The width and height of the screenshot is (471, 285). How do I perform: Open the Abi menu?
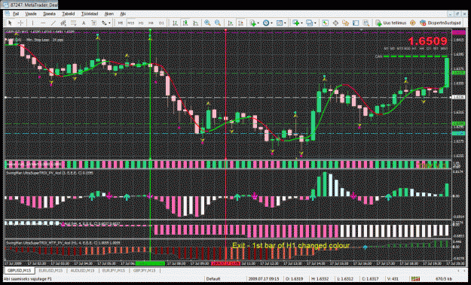123,14
